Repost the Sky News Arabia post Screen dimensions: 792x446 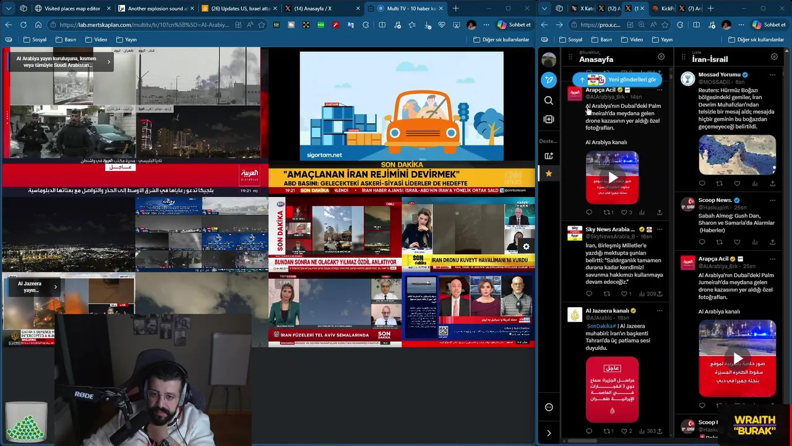coord(606,294)
